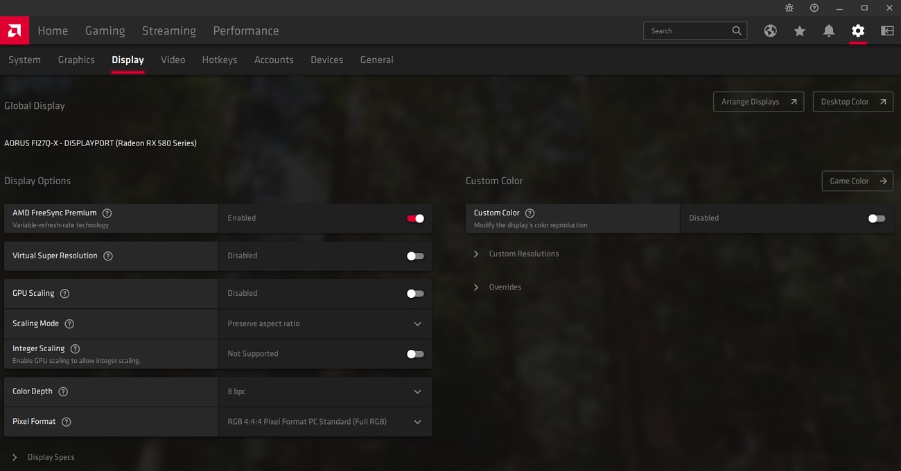Show help for Custom Color
The image size is (901, 471).
coord(530,213)
